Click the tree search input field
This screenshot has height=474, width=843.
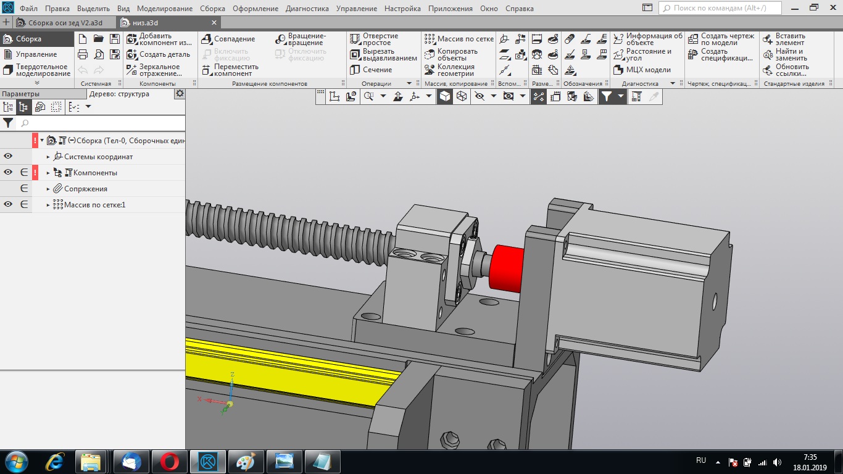(x=102, y=123)
